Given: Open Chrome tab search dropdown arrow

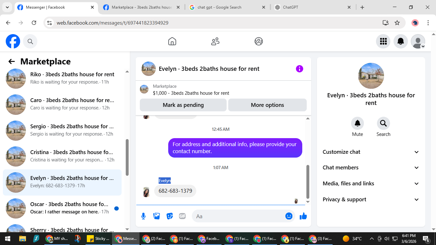Looking at the screenshot, I should (x=7, y=7).
